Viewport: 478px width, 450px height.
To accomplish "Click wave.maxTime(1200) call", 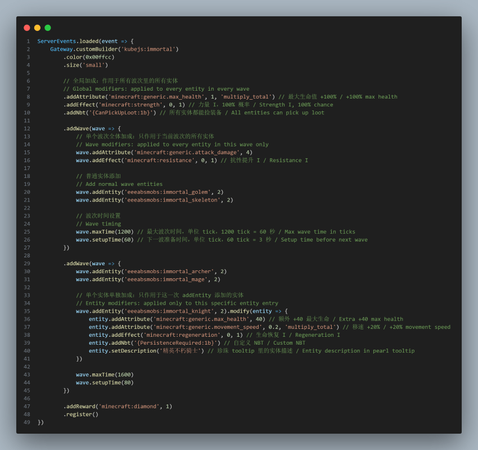I will click(105, 231).
